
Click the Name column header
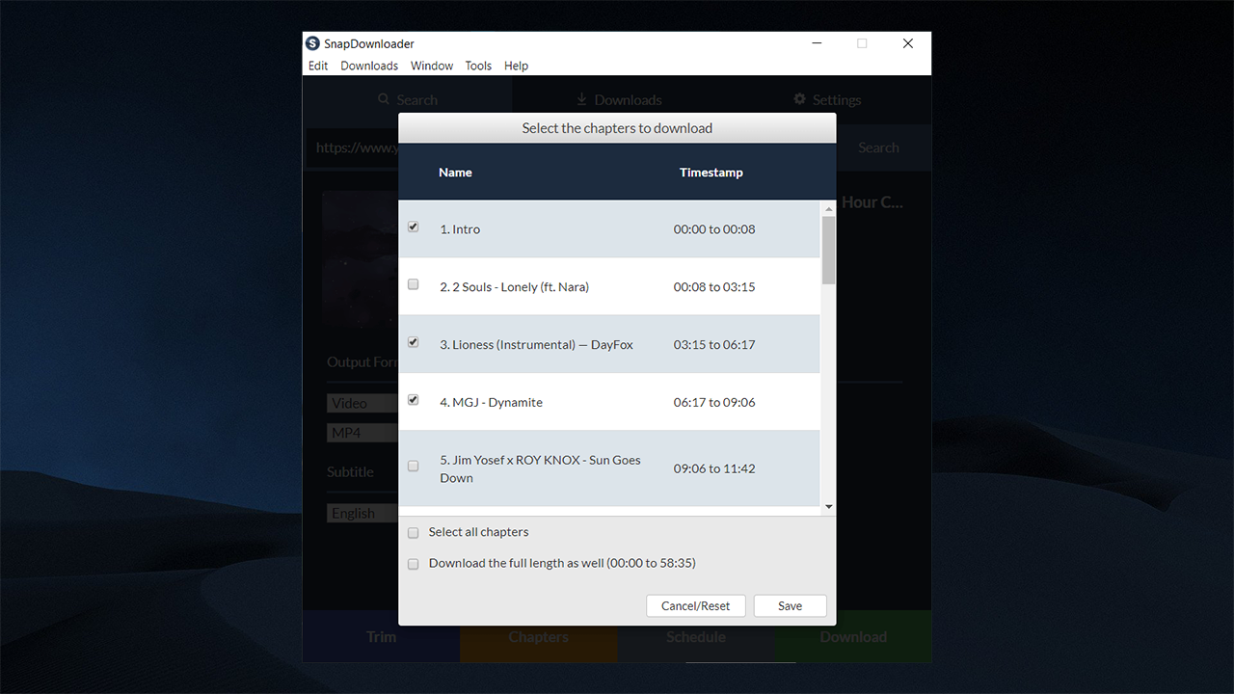tap(455, 173)
